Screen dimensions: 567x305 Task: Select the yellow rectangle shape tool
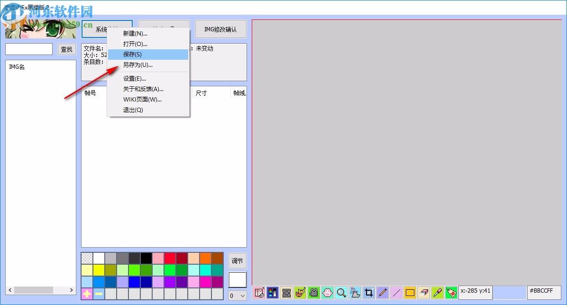coord(410,293)
